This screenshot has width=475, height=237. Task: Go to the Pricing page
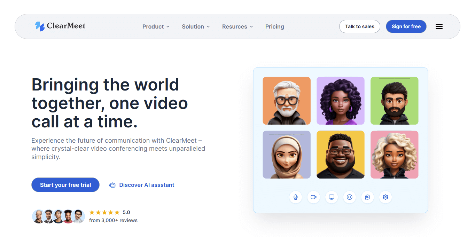(x=274, y=26)
